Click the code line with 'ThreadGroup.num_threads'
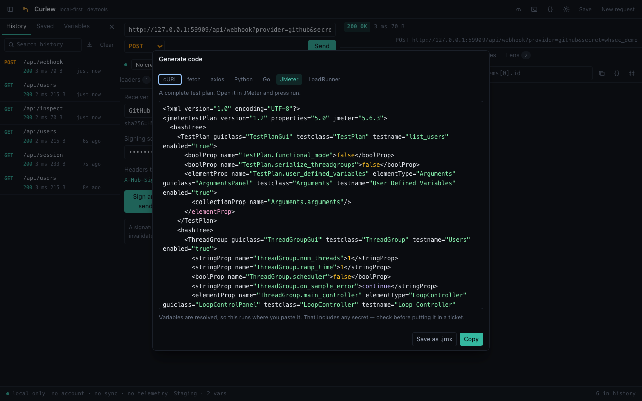The width and height of the screenshot is (642, 401). pos(294,258)
